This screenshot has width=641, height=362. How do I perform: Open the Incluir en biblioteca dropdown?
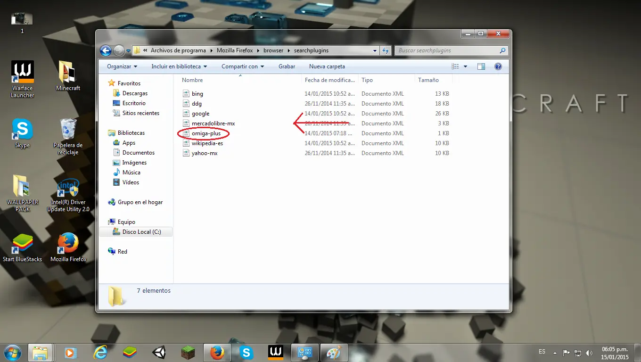[179, 66]
